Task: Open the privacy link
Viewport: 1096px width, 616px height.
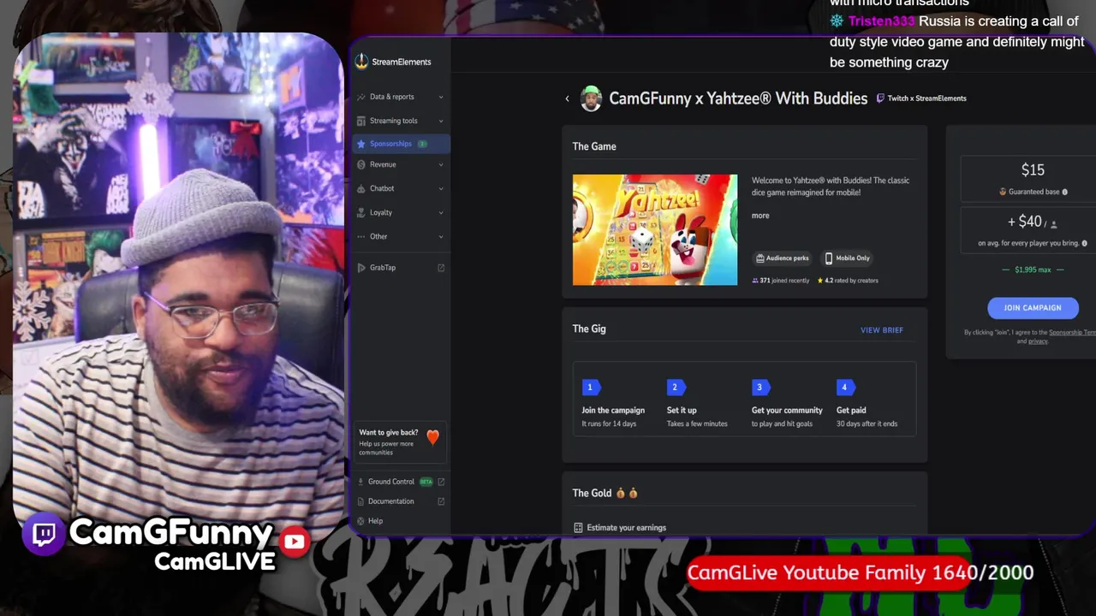Action: (1038, 341)
